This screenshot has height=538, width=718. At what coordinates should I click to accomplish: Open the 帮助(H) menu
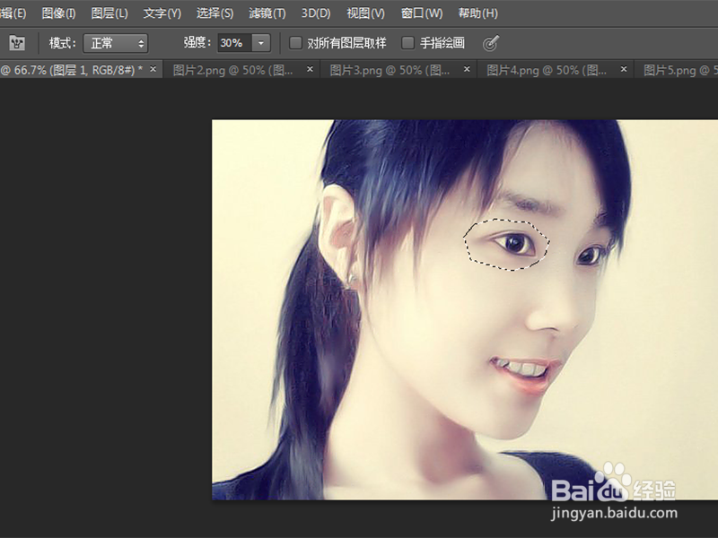(478, 13)
